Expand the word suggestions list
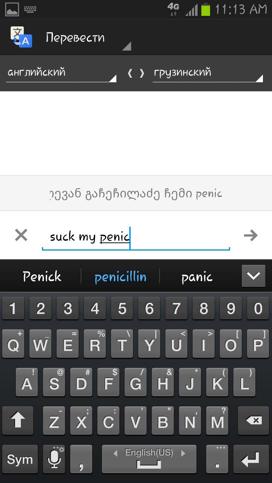The image size is (272, 483). coord(253,276)
